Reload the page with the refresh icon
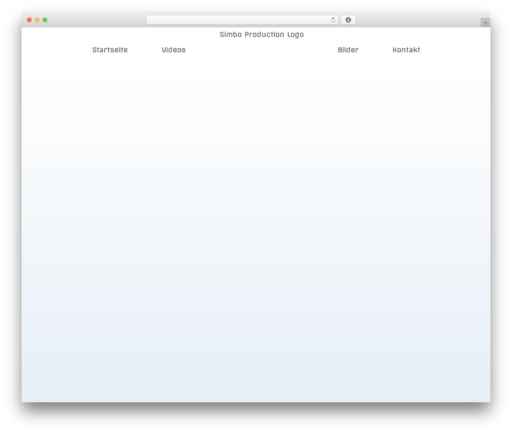Image resolution: width=512 pixels, height=433 pixels. [333, 20]
